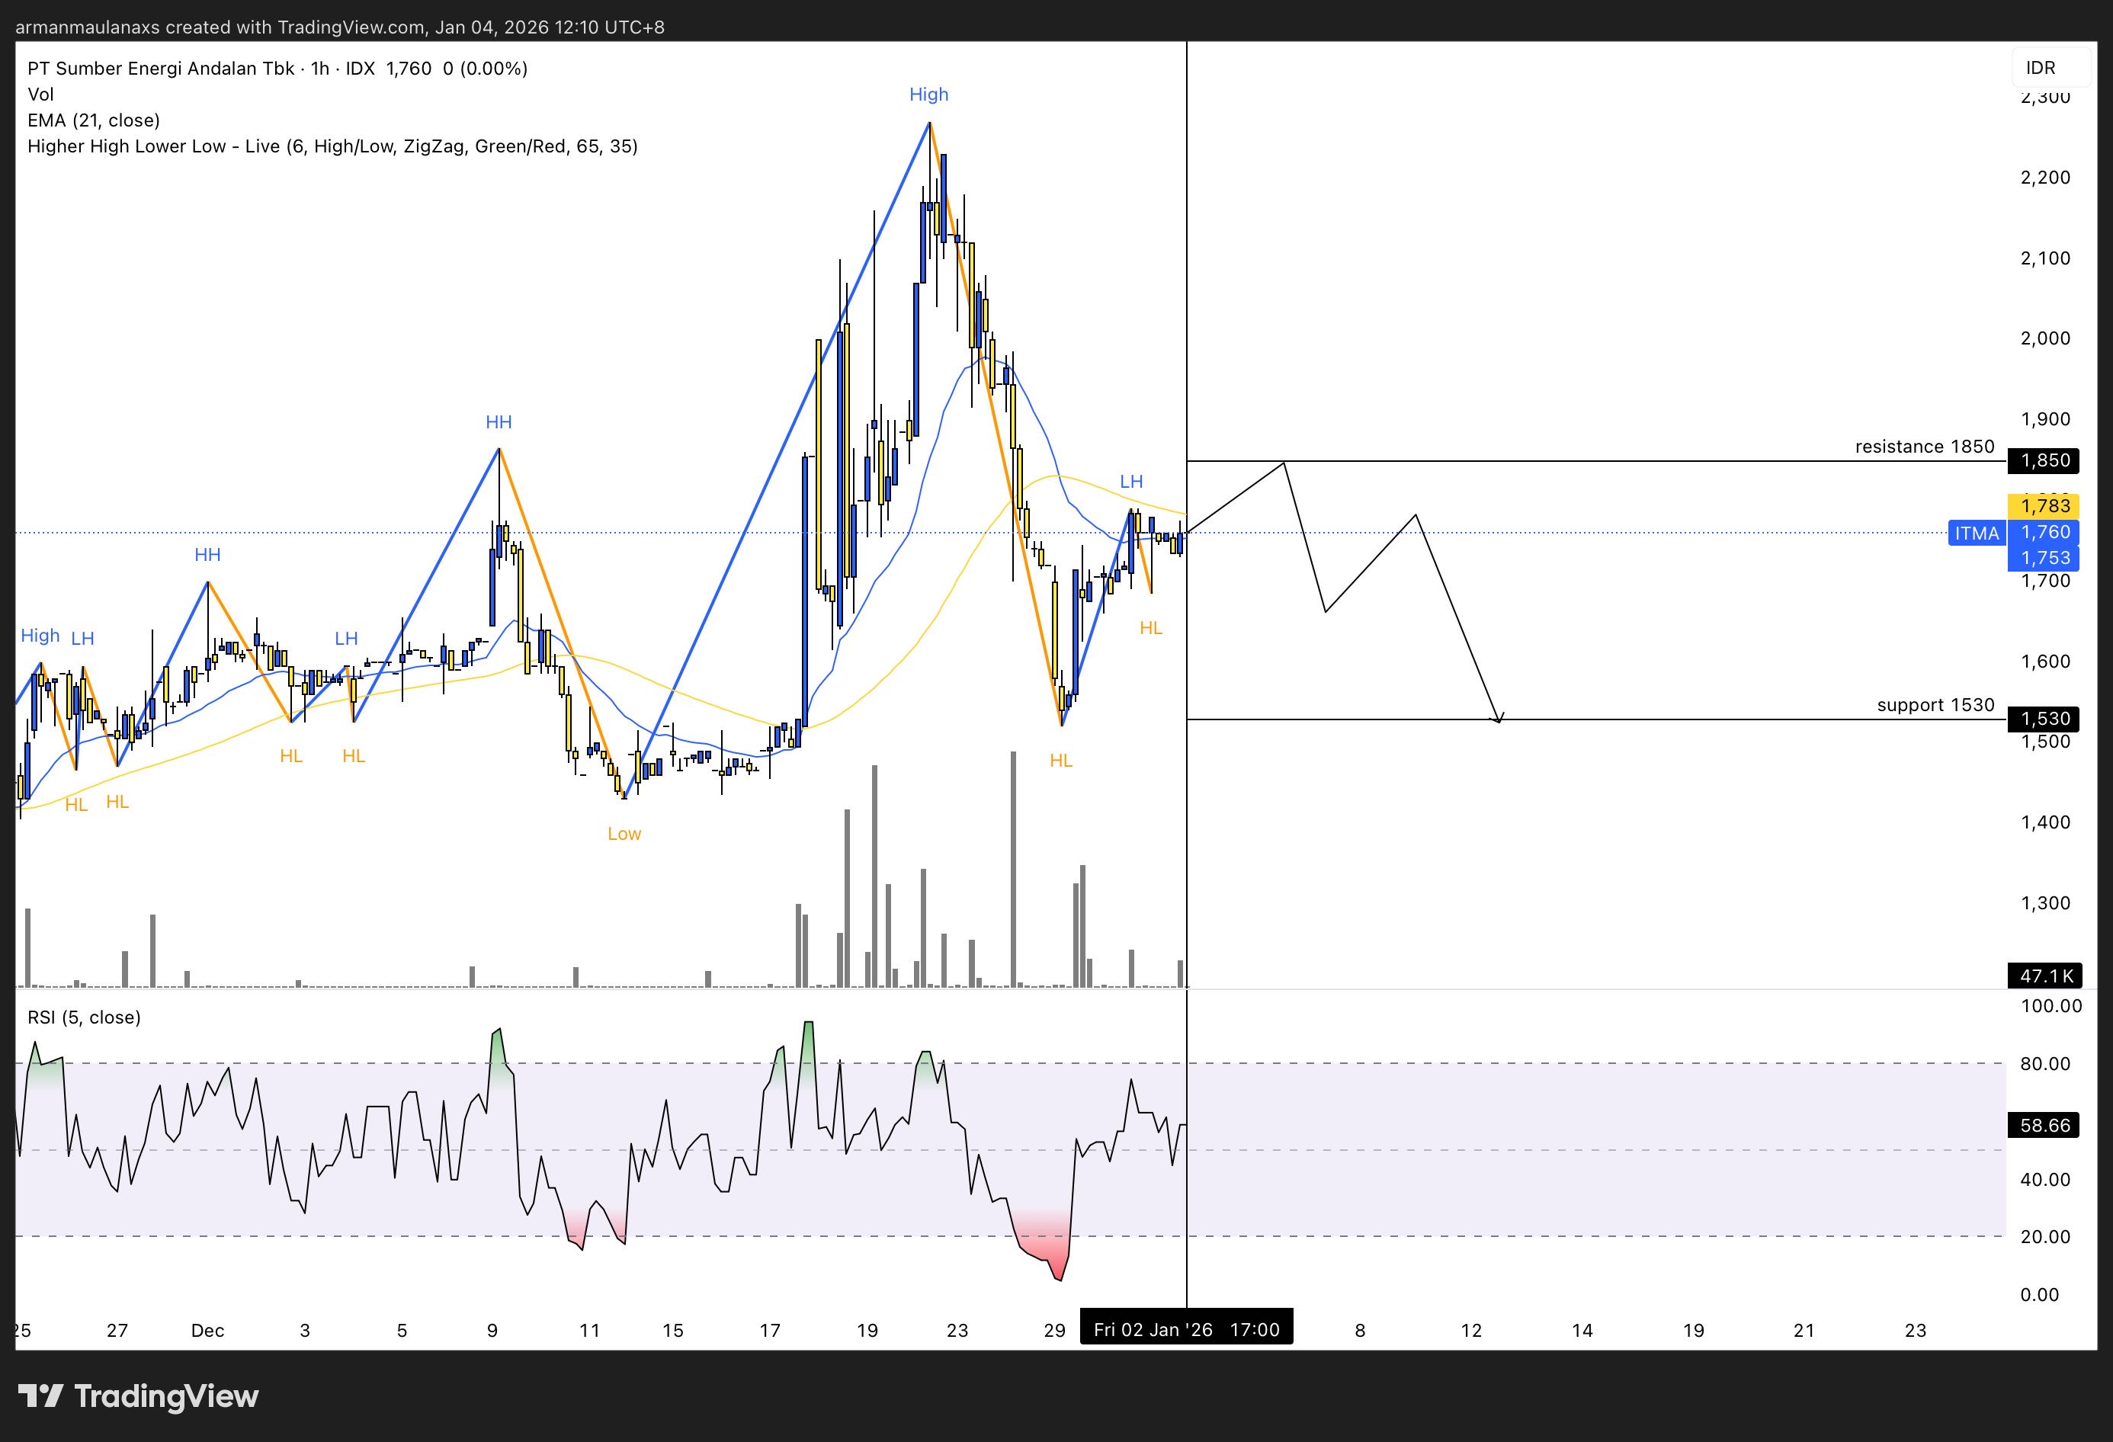The width and height of the screenshot is (2113, 1442).
Task: Click the TradingView logo at bottom
Action: click(138, 1396)
